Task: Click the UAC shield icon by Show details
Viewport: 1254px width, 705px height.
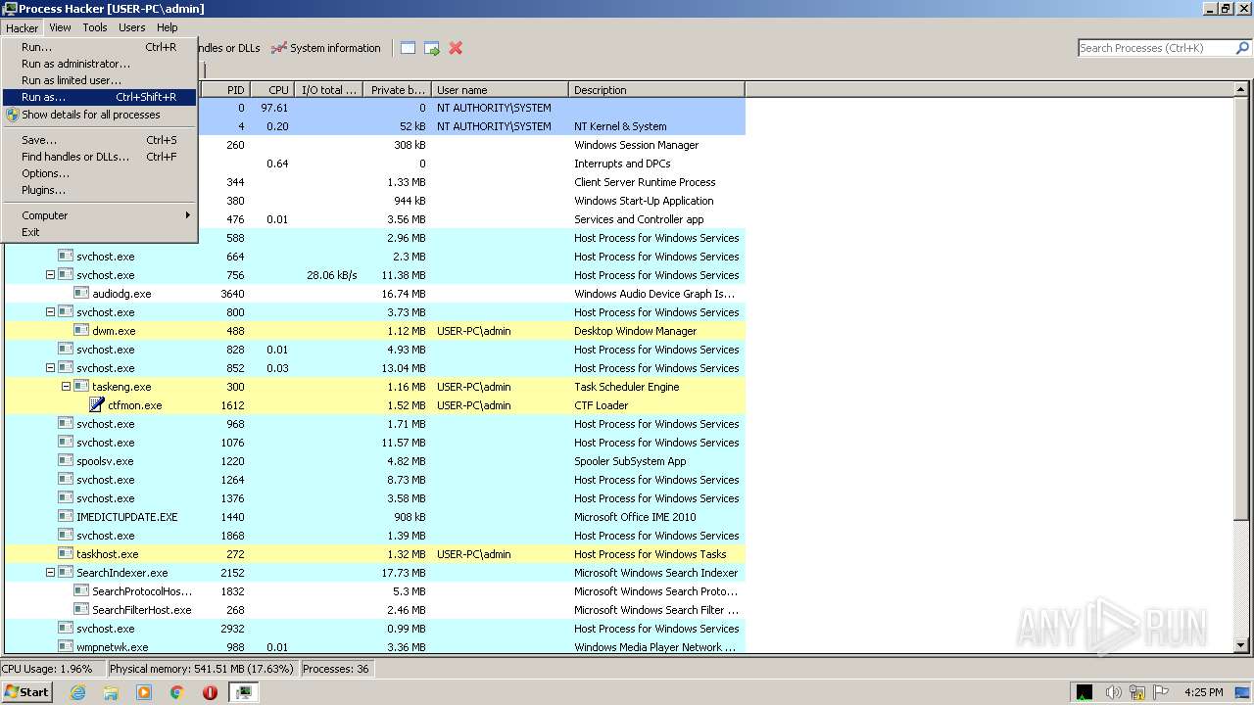Action: click(x=13, y=115)
